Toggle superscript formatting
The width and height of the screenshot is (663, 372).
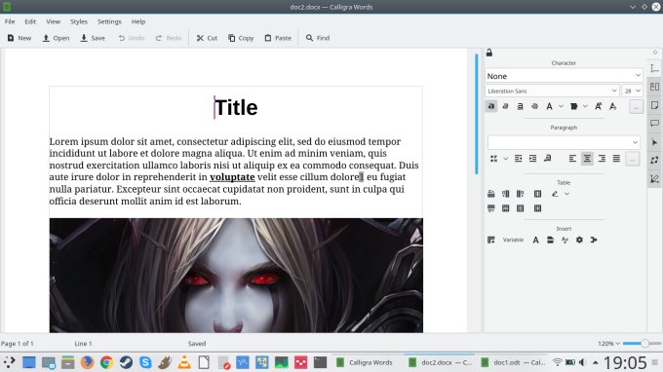pyautogui.click(x=599, y=106)
